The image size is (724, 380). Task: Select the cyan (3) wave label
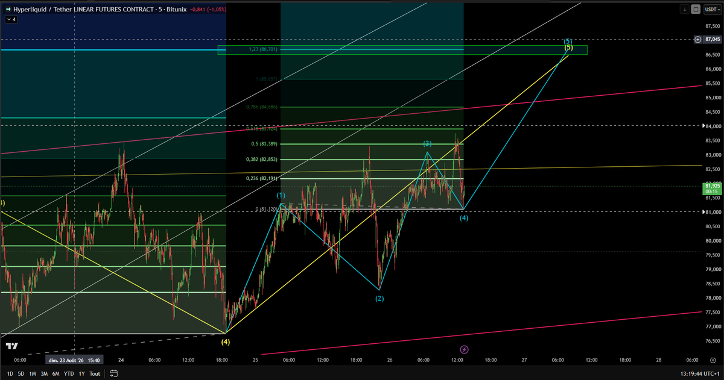pyautogui.click(x=427, y=143)
